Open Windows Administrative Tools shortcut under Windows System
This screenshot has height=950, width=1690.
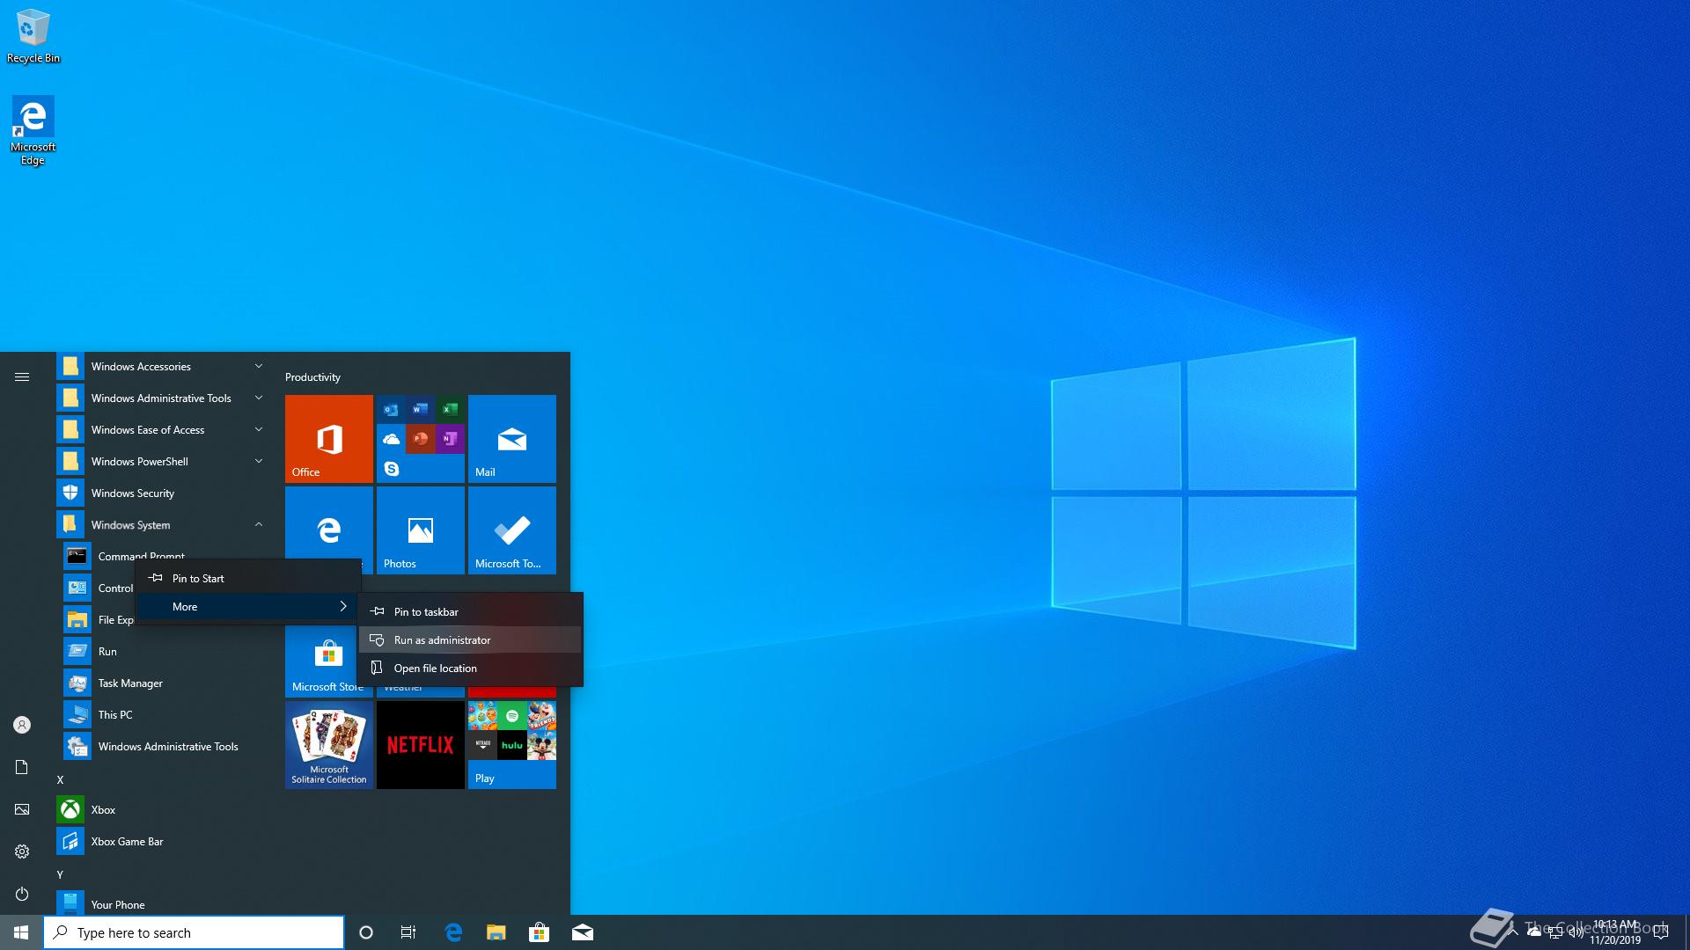tap(162, 747)
